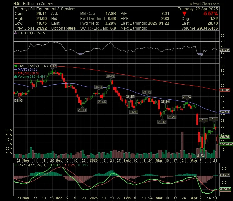
Task: Click the red down-triangle beside -5.57%
Action: tap(184, 14)
